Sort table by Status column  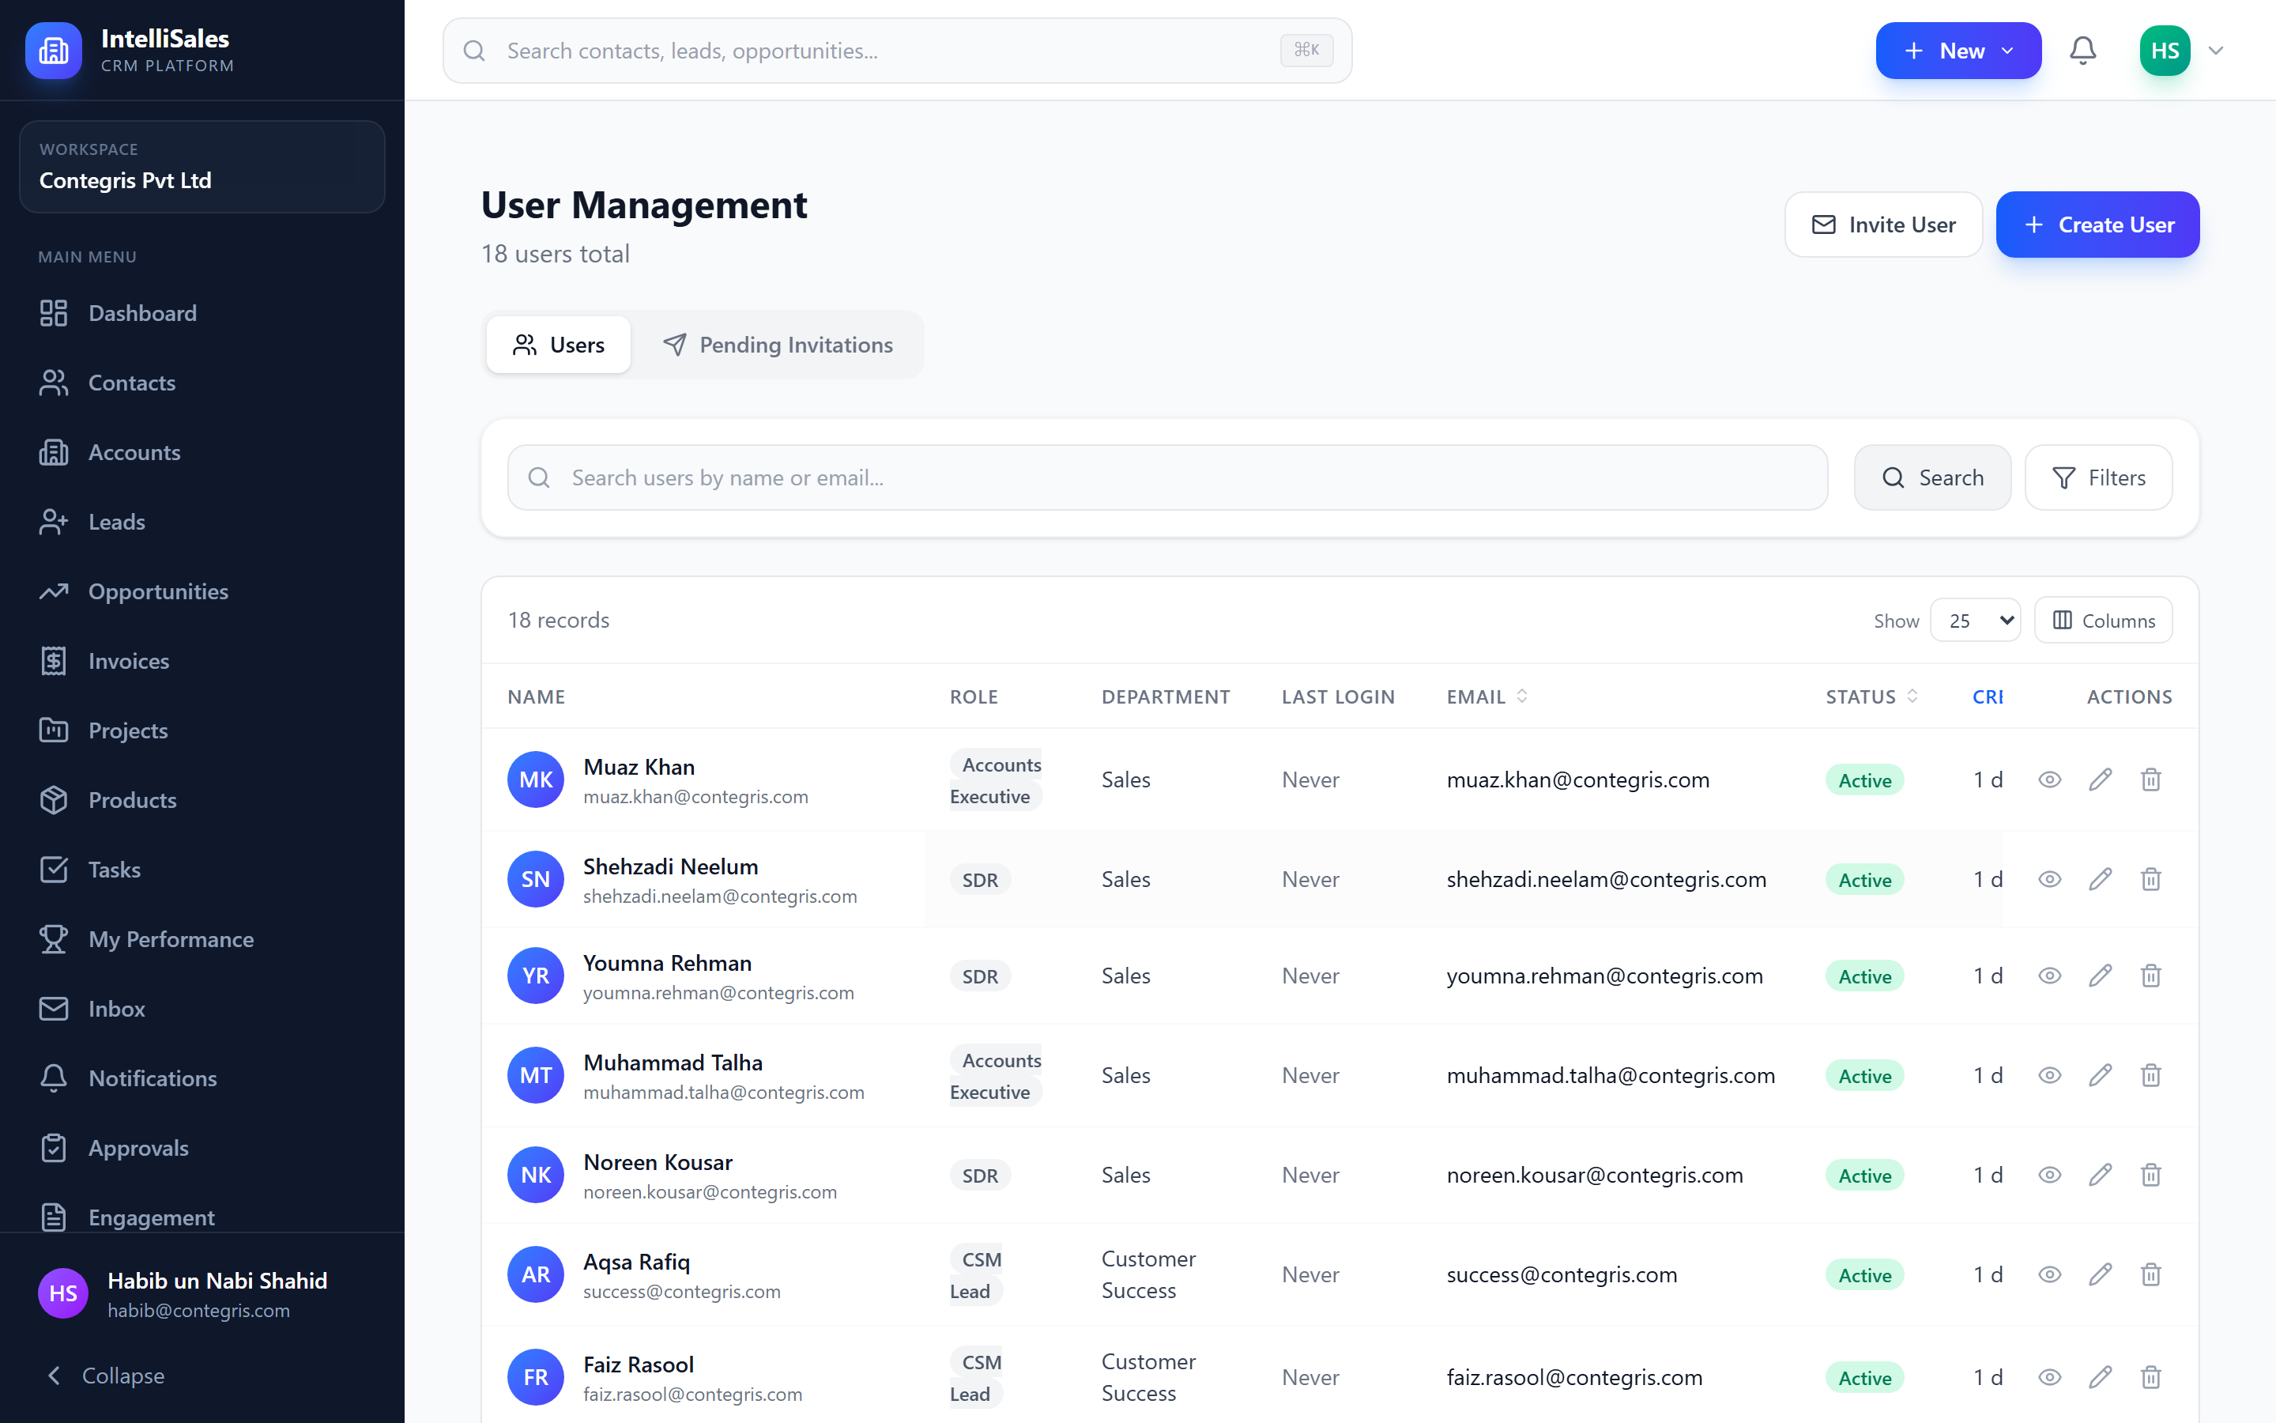tap(1871, 696)
